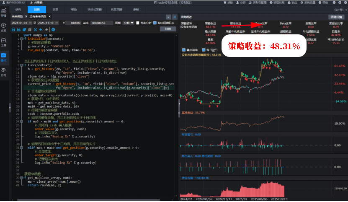Click the 回测 run button above the editor

[168, 29]
